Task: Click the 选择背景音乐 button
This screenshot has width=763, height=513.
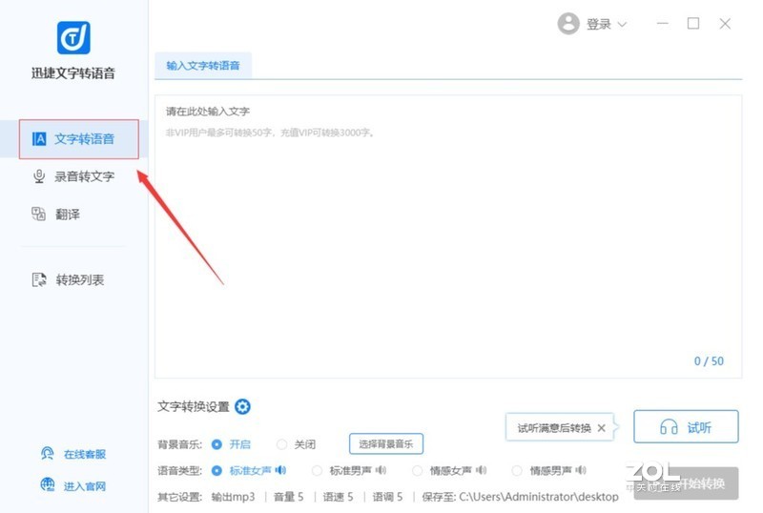Action: (386, 444)
